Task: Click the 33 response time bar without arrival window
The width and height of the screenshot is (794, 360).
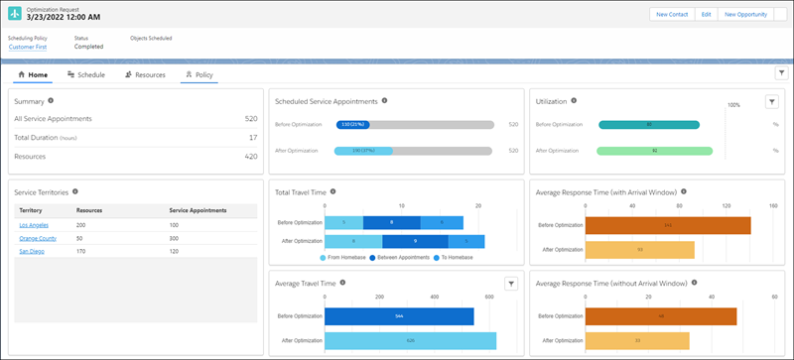Action: [637, 341]
